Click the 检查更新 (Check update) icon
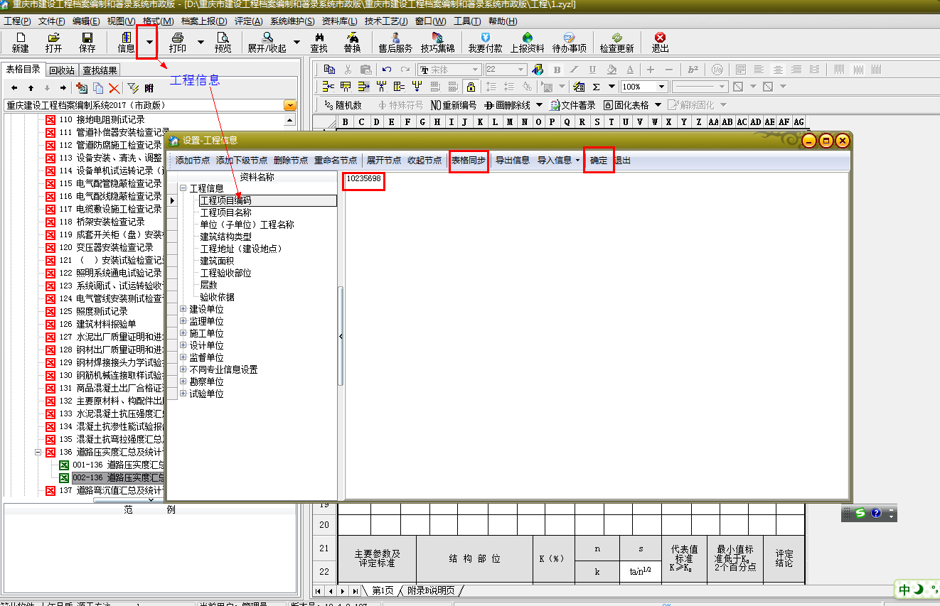Image resolution: width=940 pixels, height=606 pixels. coord(616,43)
